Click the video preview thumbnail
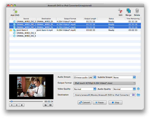The width and height of the screenshot is (150, 118). 31,87
